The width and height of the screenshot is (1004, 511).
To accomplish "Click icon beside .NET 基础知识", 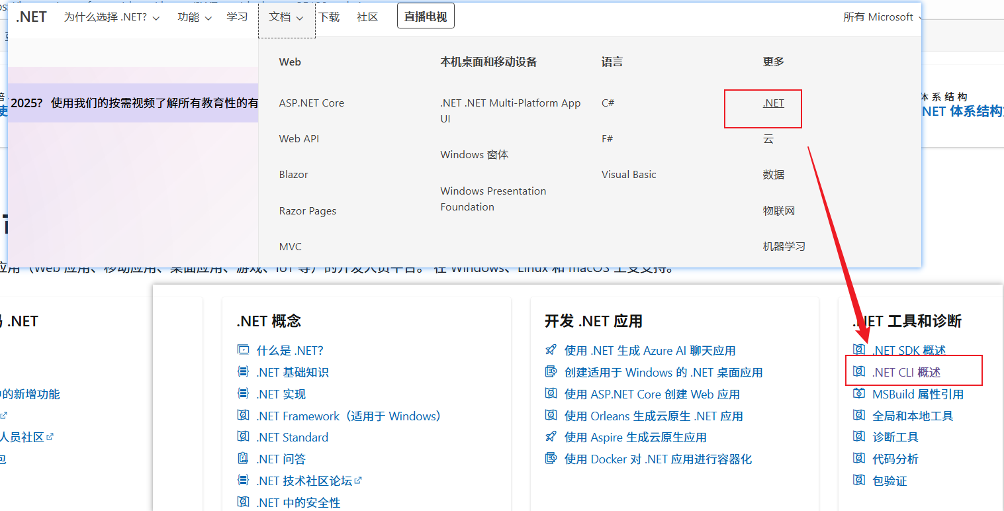I will (x=243, y=372).
